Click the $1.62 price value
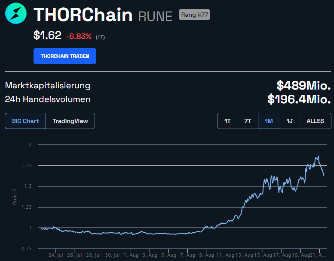Image resolution: width=334 pixels, height=261 pixels. pos(48,35)
